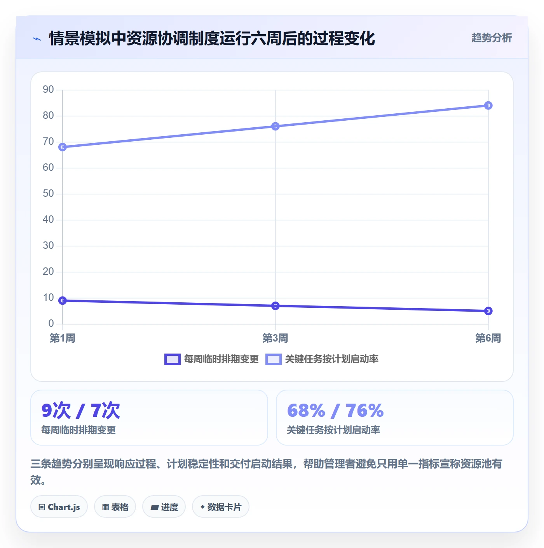Click the square icon in Chart.js chip

tap(42, 507)
